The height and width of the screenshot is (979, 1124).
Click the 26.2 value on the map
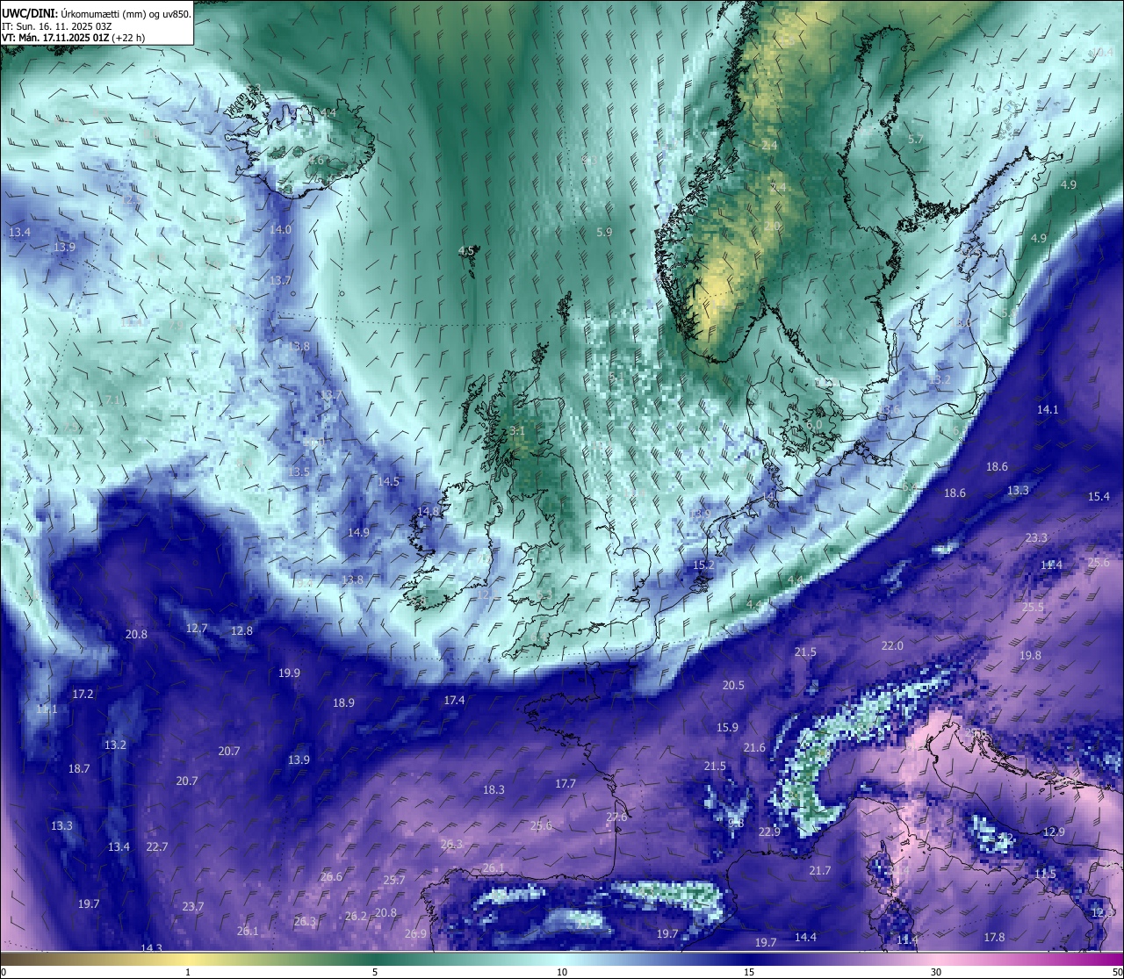tap(356, 917)
